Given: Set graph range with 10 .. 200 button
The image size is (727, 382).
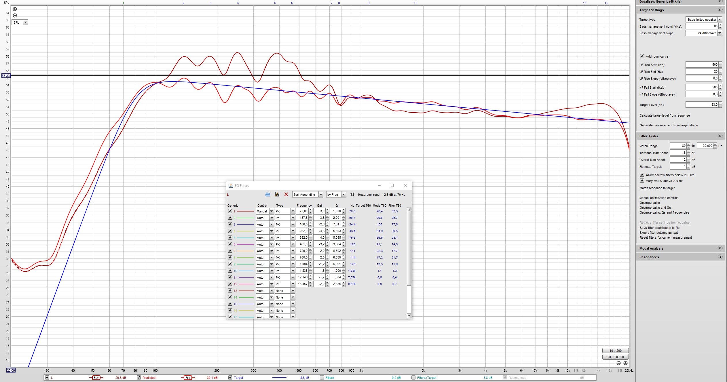Looking at the screenshot, I should pyautogui.click(x=615, y=351).
